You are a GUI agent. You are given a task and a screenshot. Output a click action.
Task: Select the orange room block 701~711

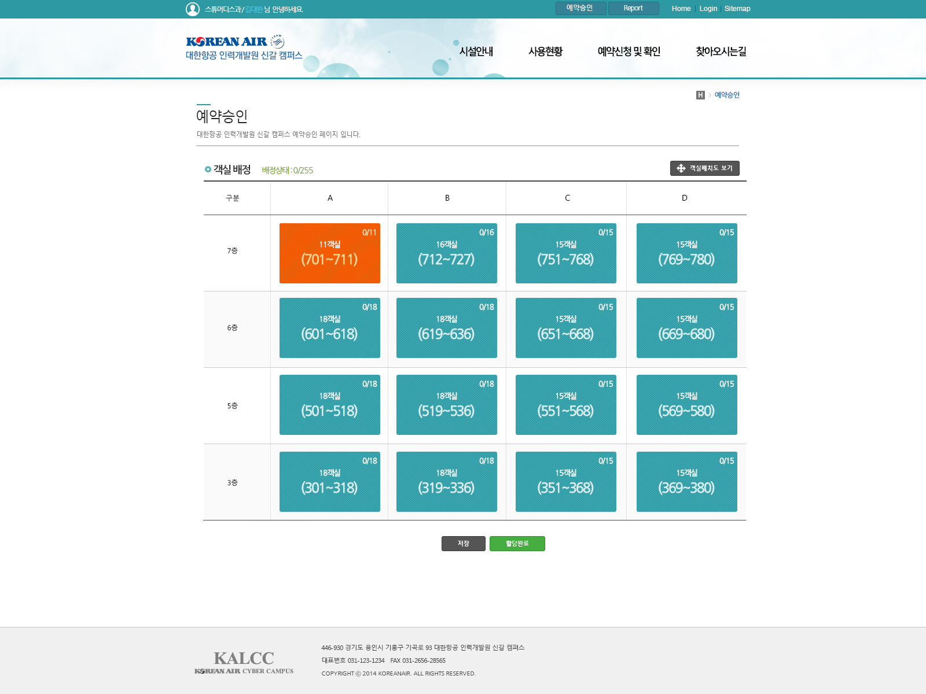click(329, 253)
